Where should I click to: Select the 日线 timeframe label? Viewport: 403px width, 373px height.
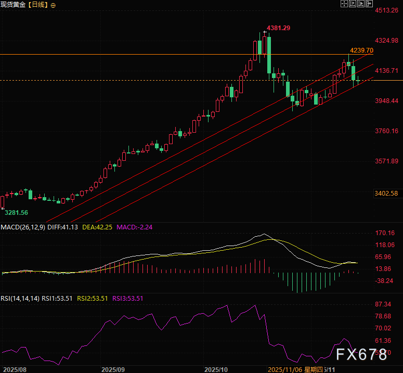pos(38,5)
